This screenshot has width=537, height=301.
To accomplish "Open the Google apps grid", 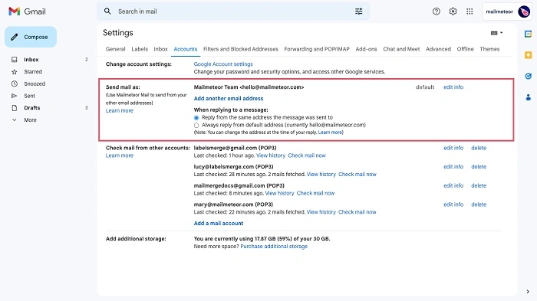I will (x=469, y=11).
